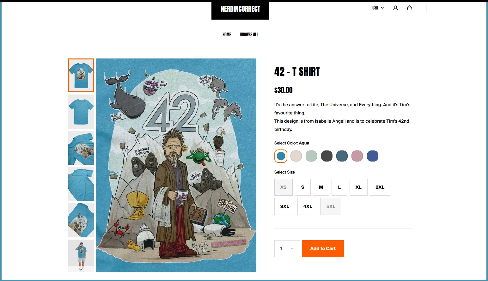
Task: Open the model-wearing-shirt thumbnail
Action: [81, 255]
